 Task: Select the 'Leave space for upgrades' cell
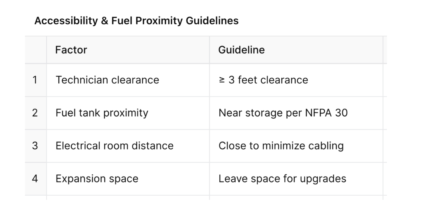[282, 178]
